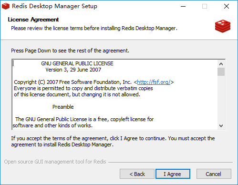Click the Open source GUI management tool branding text
The height and width of the screenshot is (185, 238).
coord(55,162)
